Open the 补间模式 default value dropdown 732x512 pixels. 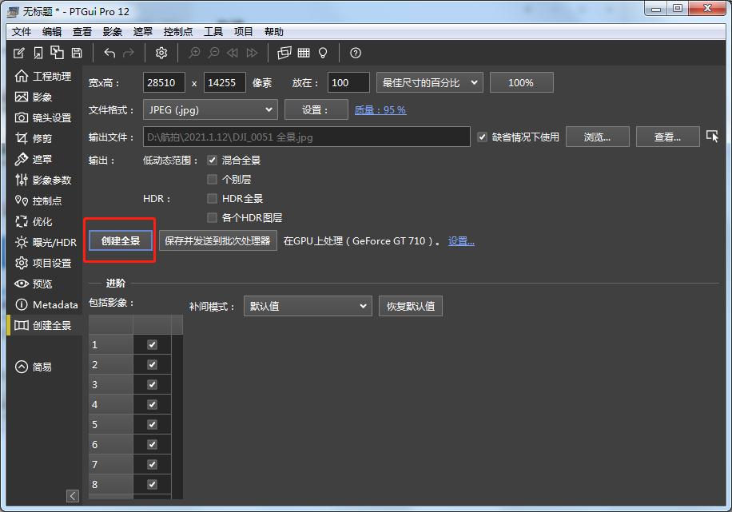[x=308, y=306]
